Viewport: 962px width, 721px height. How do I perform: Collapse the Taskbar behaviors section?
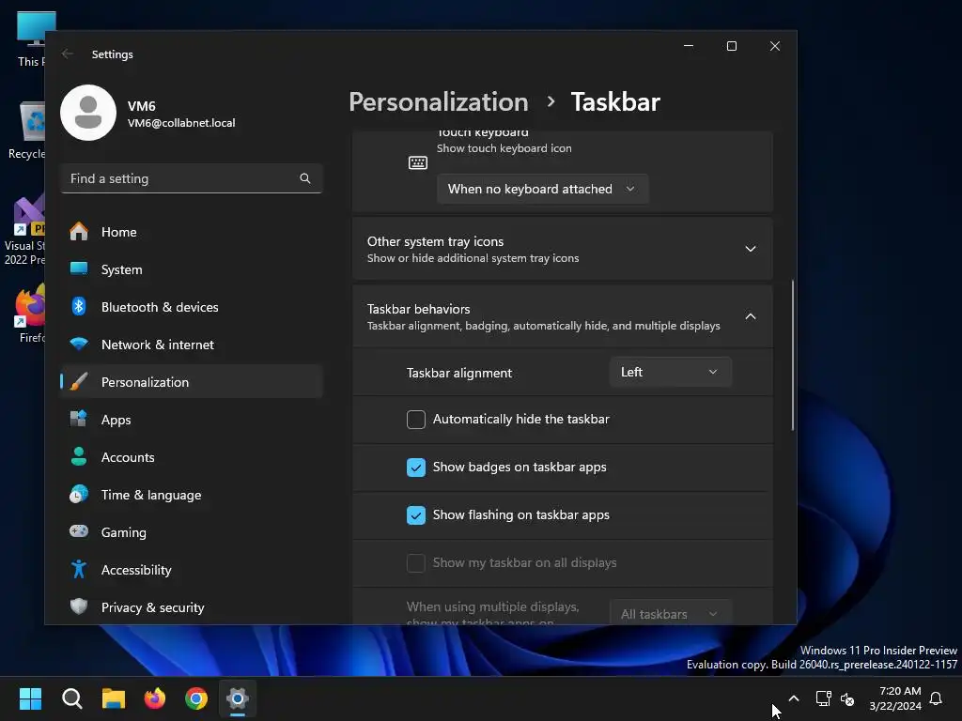[562, 316]
